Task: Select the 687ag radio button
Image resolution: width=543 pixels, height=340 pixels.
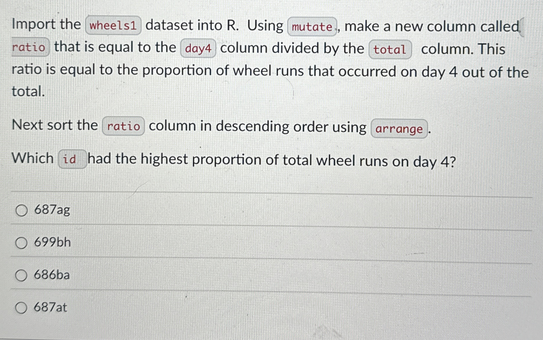Action: [x=22, y=210]
